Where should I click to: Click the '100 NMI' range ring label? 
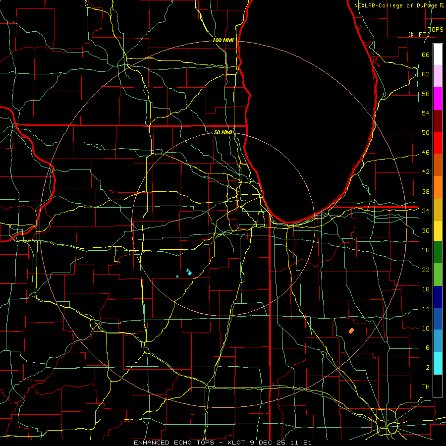pos(223,40)
